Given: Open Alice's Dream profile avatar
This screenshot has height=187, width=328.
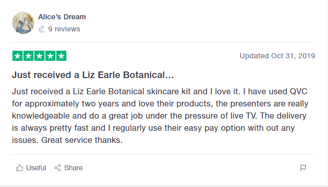Looking at the screenshot, I should coord(23,23).
